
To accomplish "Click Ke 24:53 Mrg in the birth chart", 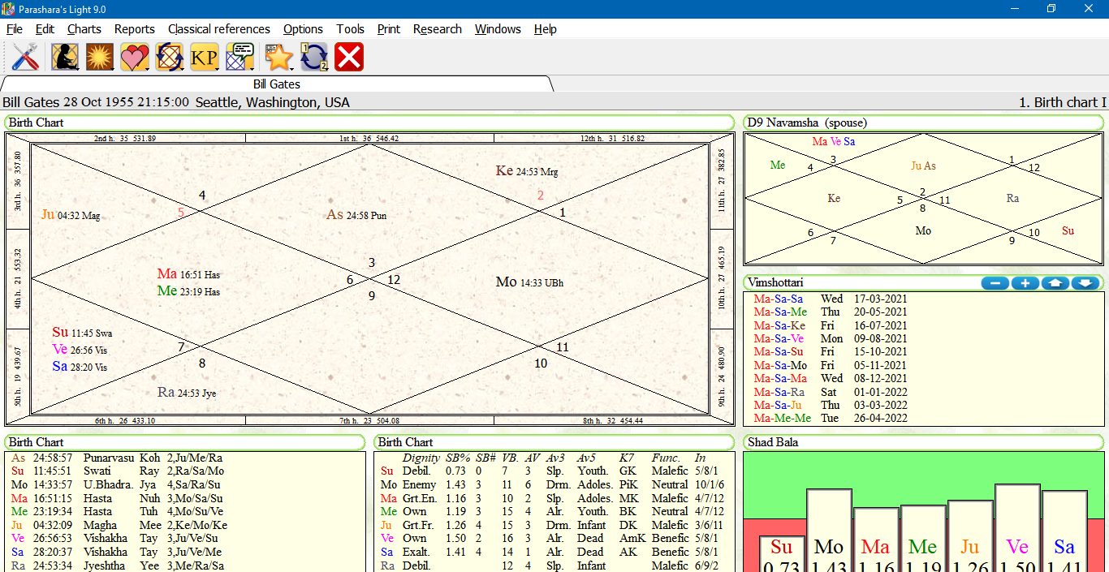I will [x=527, y=171].
